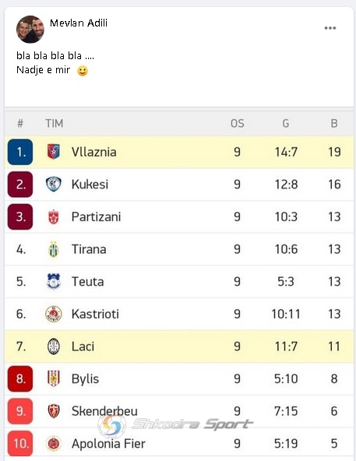Open Mevlan Adili's profile name link
Image resolution: width=356 pixels, height=461 pixels.
coord(79,23)
